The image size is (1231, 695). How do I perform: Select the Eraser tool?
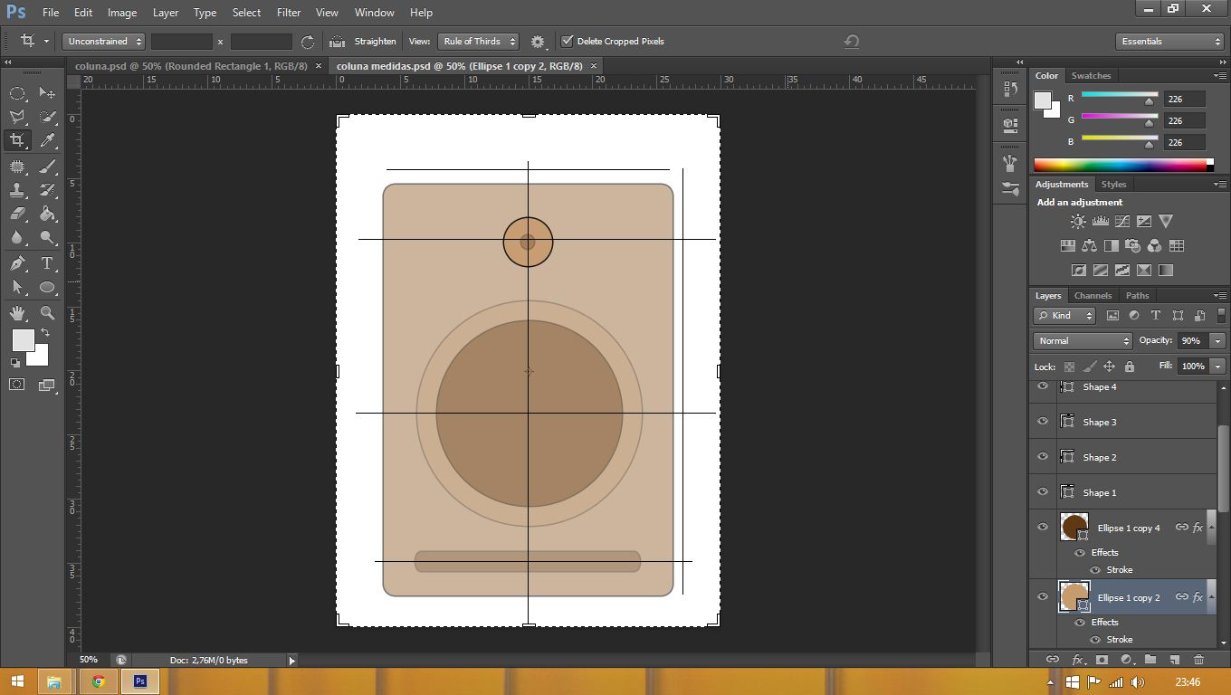(x=17, y=214)
